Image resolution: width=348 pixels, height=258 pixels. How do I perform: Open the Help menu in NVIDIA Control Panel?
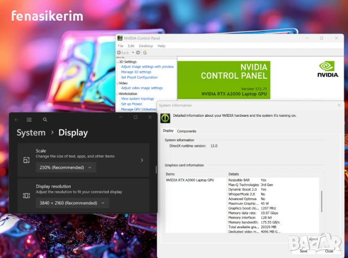[161, 46]
